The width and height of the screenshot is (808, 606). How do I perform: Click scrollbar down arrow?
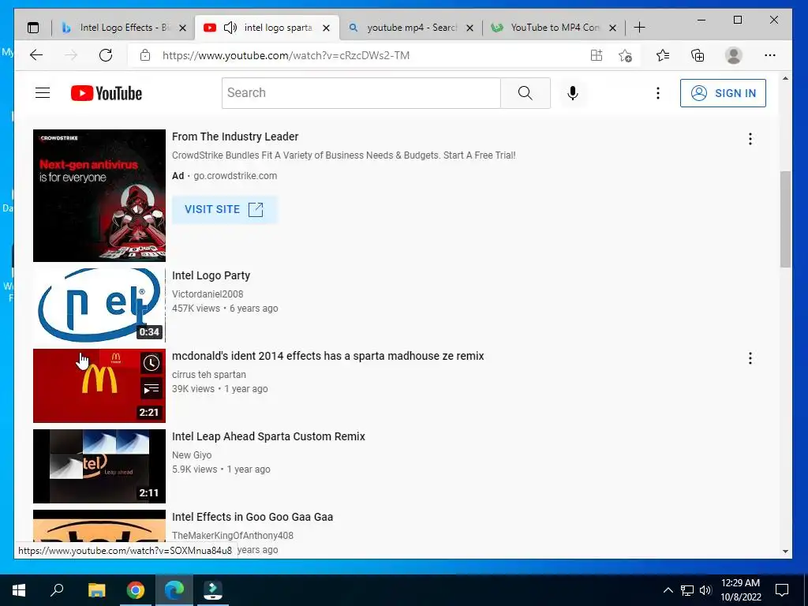[x=785, y=552]
